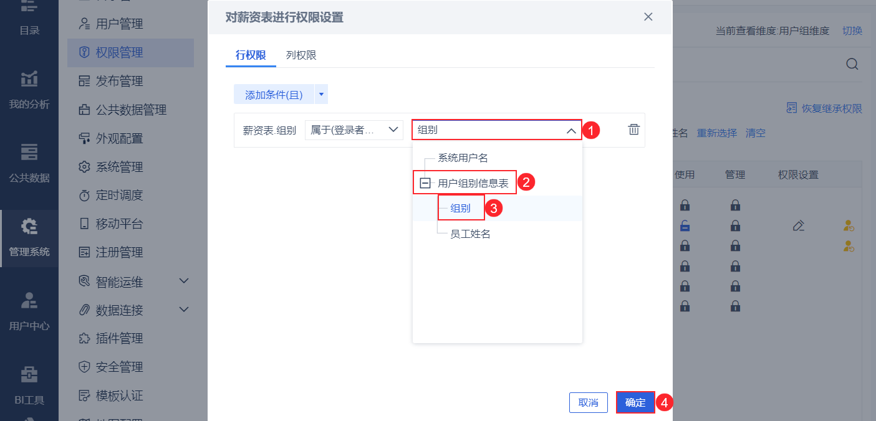This screenshot has height=421, width=876.
Task: Click the arrow beside 添加条件(且)
Action: [321, 95]
